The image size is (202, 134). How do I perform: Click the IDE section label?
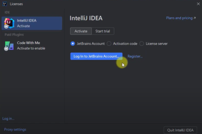(7, 12)
